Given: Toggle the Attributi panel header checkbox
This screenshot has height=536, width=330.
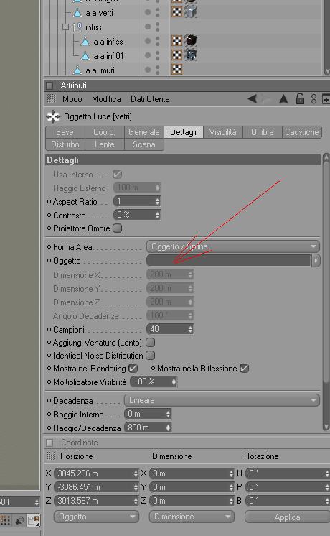Looking at the screenshot, I should [x=49, y=85].
